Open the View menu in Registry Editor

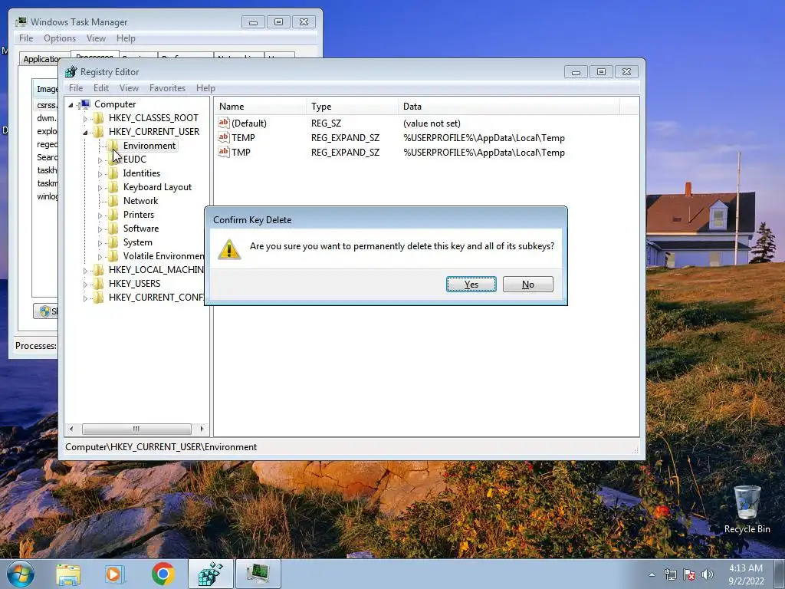(129, 88)
